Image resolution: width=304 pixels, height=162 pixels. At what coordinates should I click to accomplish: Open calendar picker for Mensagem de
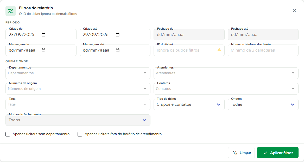43,50
